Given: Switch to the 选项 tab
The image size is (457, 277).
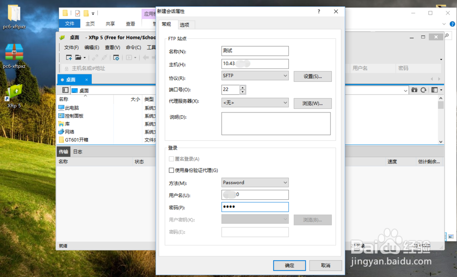Looking at the screenshot, I should point(185,25).
